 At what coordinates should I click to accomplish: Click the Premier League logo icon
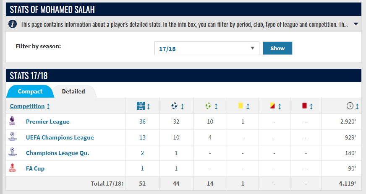tap(12, 121)
